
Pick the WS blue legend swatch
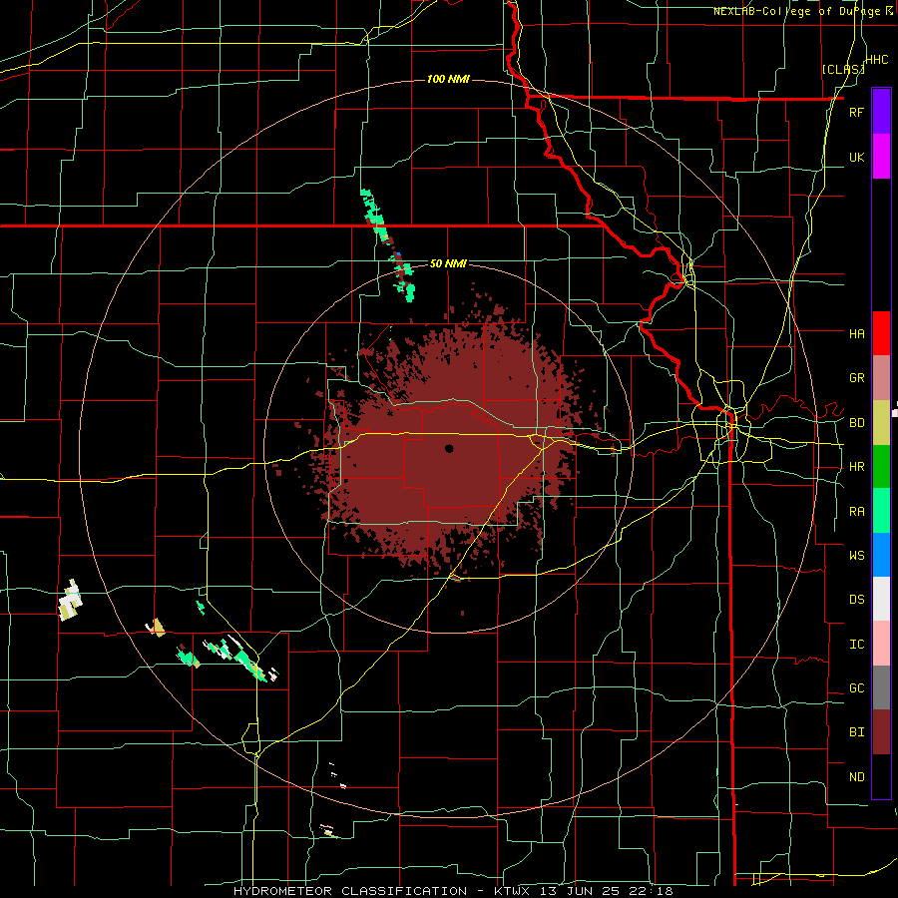pos(881,555)
